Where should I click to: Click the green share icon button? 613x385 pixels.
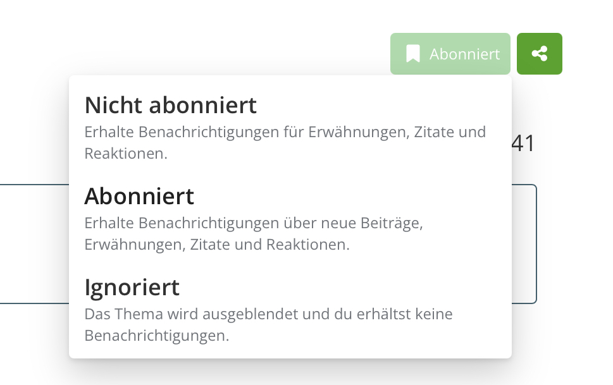539,54
